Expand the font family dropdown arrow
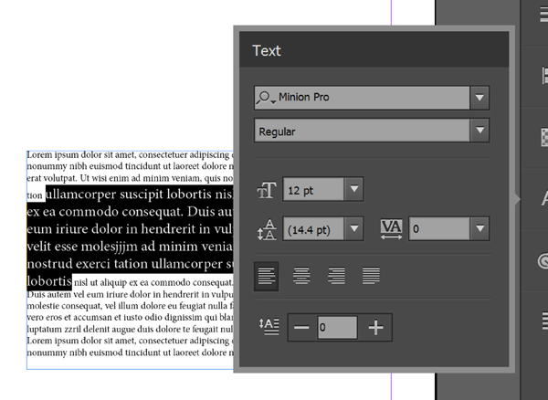548x400 pixels. pos(479,98)
